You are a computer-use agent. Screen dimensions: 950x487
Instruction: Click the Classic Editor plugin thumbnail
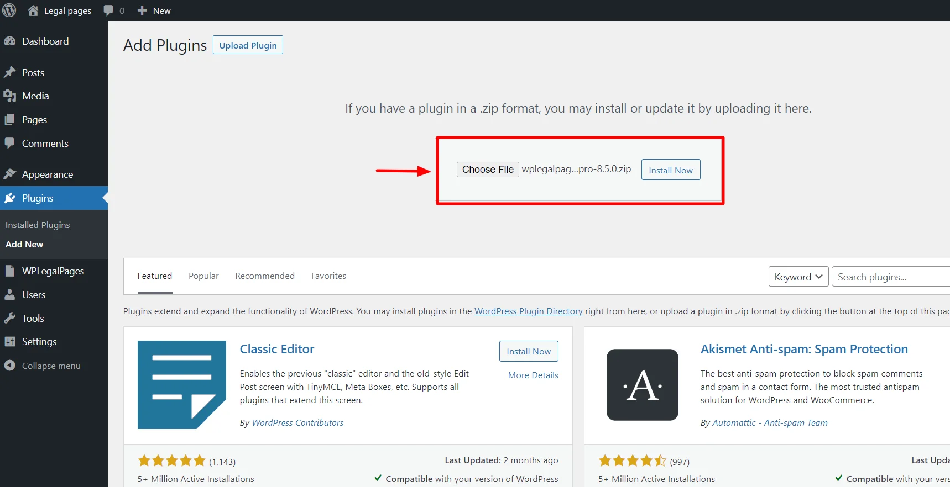(x=182, y=385)
